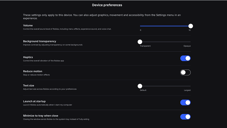This screenshot has width=227, height=128.
Task: Click the 'Closing the window sends Roblox' description
Action: [56, 119]
